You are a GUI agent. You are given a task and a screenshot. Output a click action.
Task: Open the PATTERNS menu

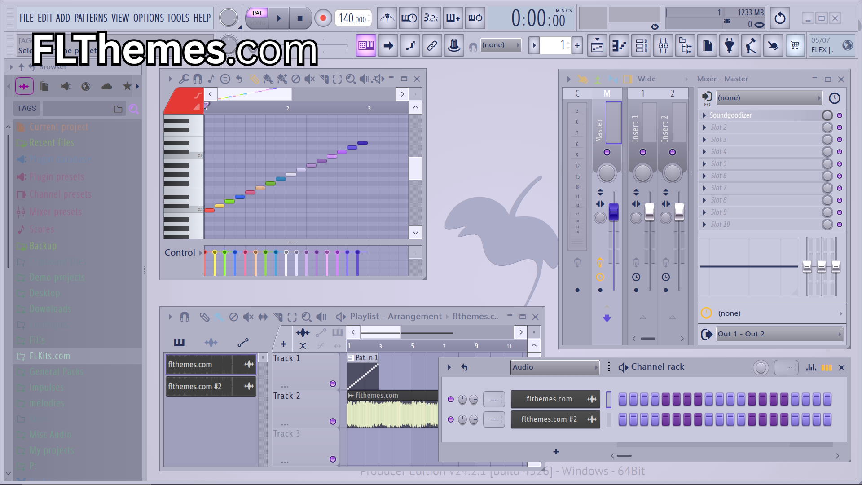(91, 18)
